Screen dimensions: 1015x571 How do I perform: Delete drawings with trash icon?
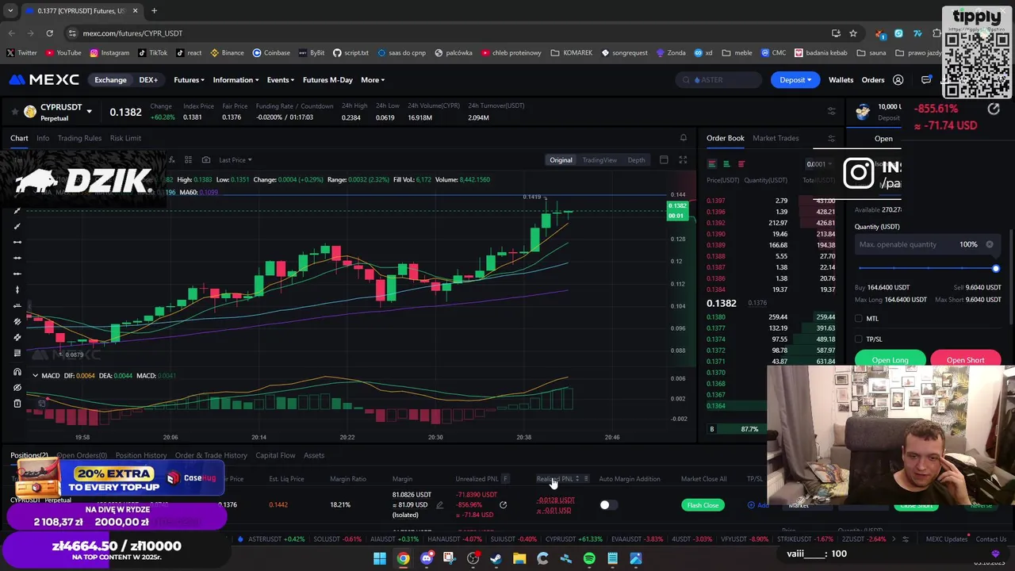(x=17, y=404)
